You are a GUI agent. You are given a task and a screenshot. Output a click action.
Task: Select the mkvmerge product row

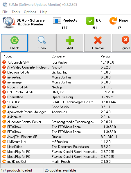coord(66,82)
